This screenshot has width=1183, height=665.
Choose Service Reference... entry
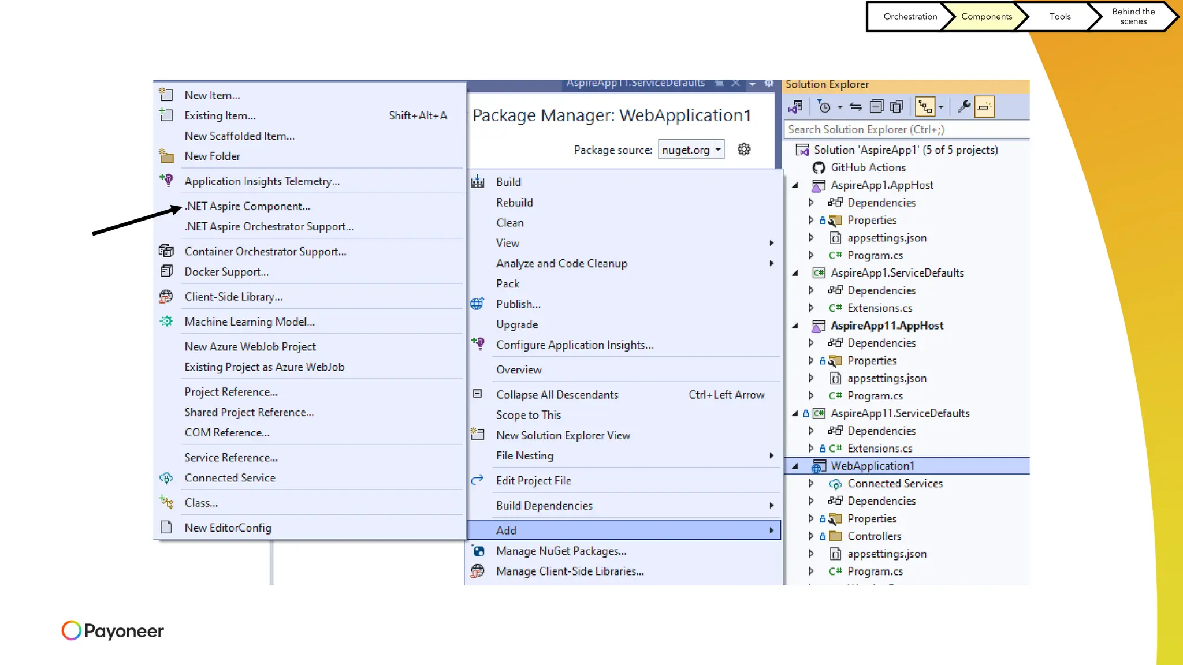click(231, 457)
